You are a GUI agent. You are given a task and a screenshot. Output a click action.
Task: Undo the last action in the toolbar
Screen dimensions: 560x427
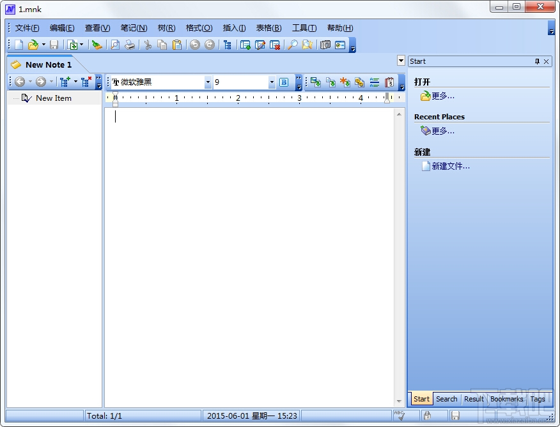coord(194,45)
